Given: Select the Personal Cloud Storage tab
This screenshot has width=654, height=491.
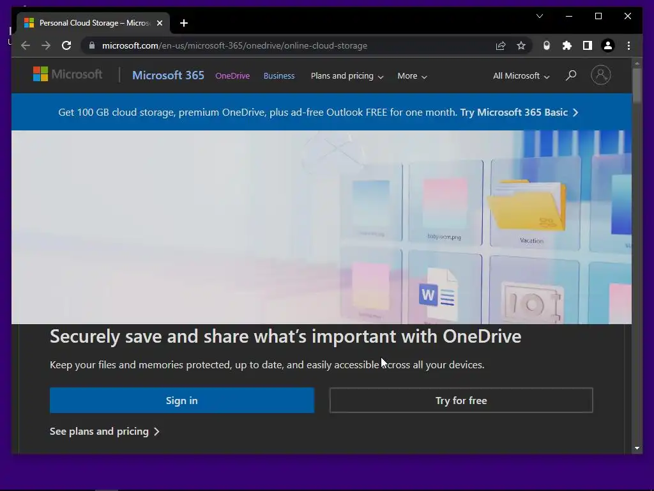Looking at the screenshot, I should [x=94, y=23].
